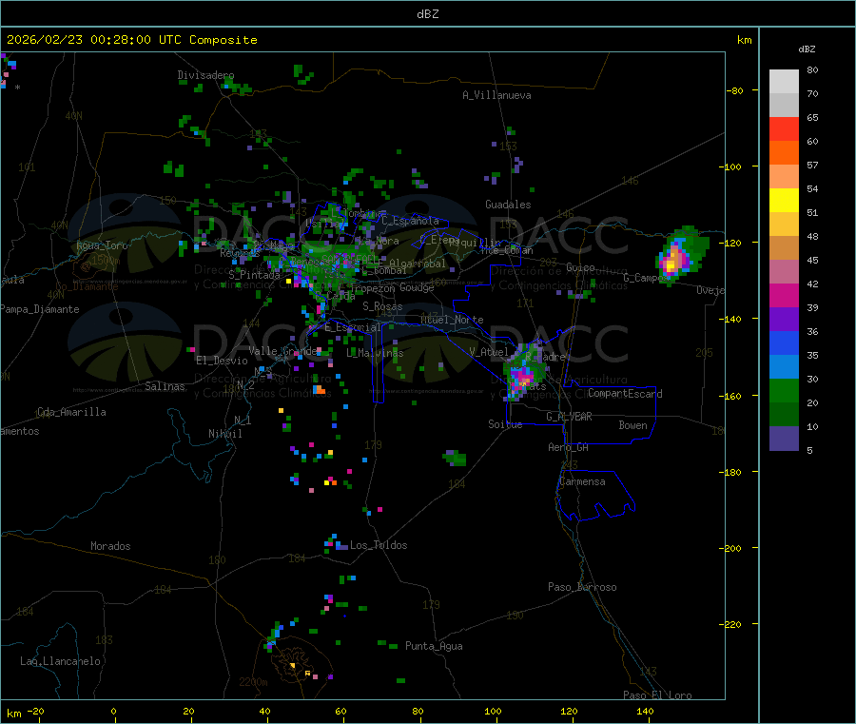Click the Los_Toldos location label
The width and height of the screenshot is (856, 724).
click(379, 545)
